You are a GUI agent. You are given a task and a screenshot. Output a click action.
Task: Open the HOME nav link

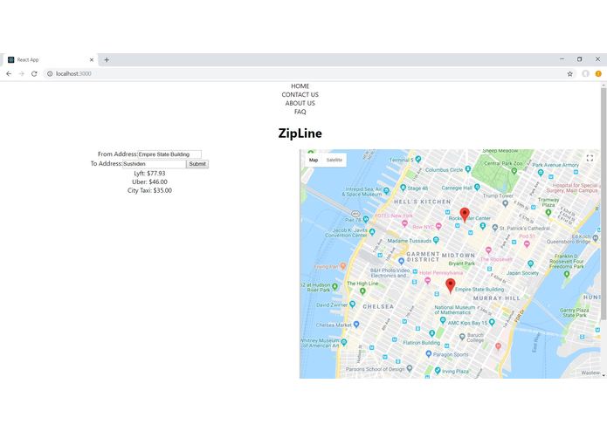click(x=300, y=86)
